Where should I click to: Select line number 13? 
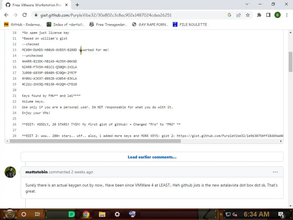[x=14, y=50]
